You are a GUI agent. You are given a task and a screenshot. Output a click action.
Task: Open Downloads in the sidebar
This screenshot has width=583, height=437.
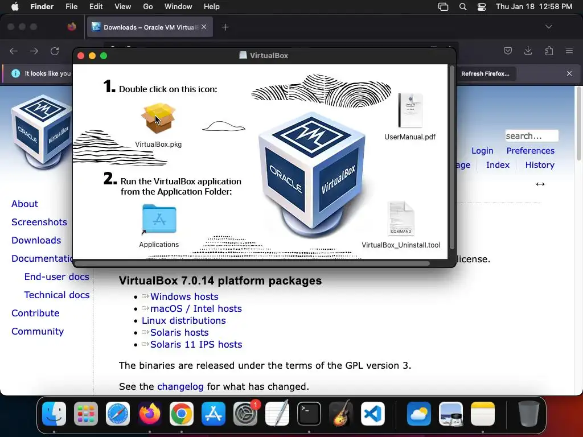(x=36, y=240)
